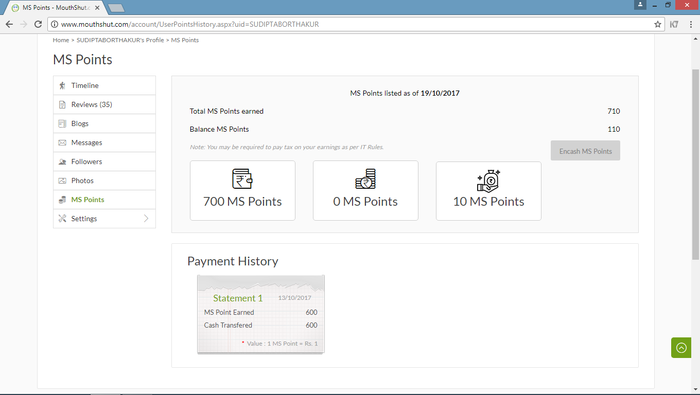Image resolution: width=700 pixels, height=395 pixels.
Task: Click the MS Points breadcrumb text
Action: [185, 40]
